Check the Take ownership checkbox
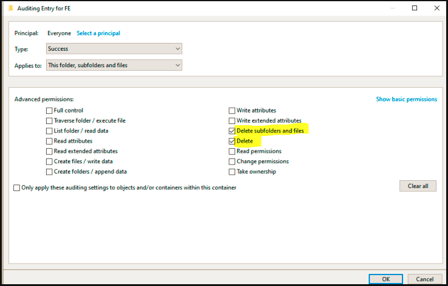This screenshot has height=286, width=448. coord(232,172)
